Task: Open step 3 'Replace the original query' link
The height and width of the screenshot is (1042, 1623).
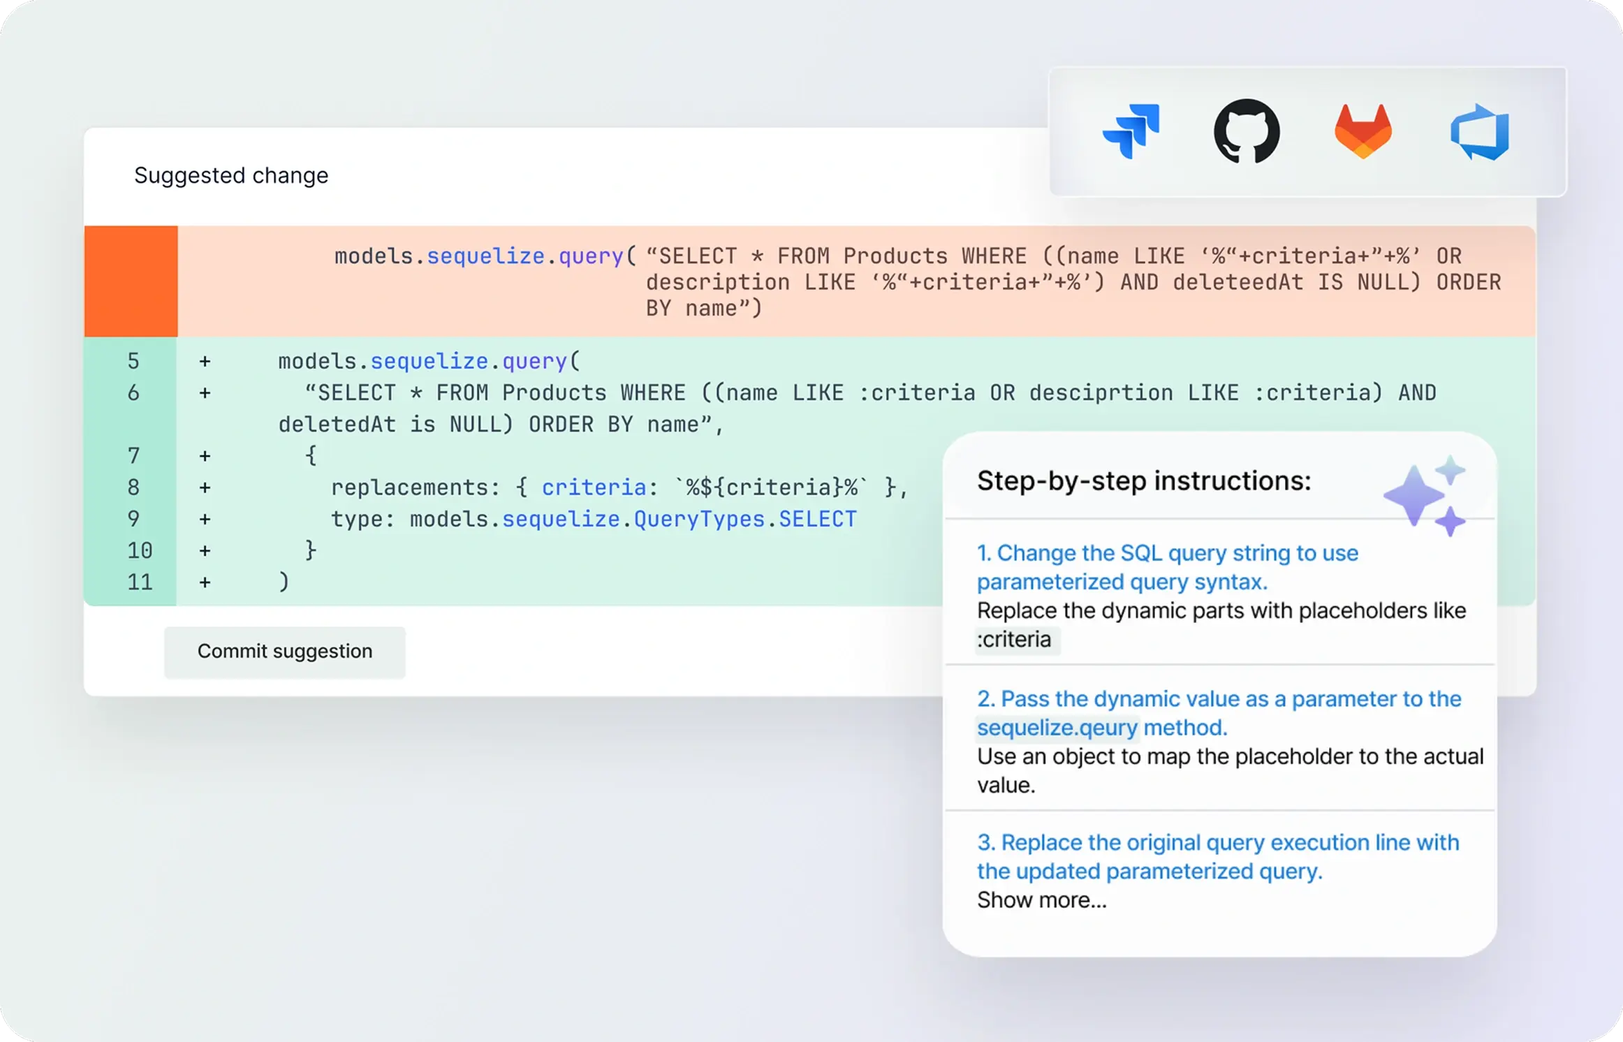Action: click(1218, 857)
